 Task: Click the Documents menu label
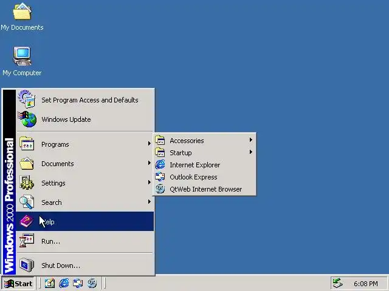click(x=58, y=164)
